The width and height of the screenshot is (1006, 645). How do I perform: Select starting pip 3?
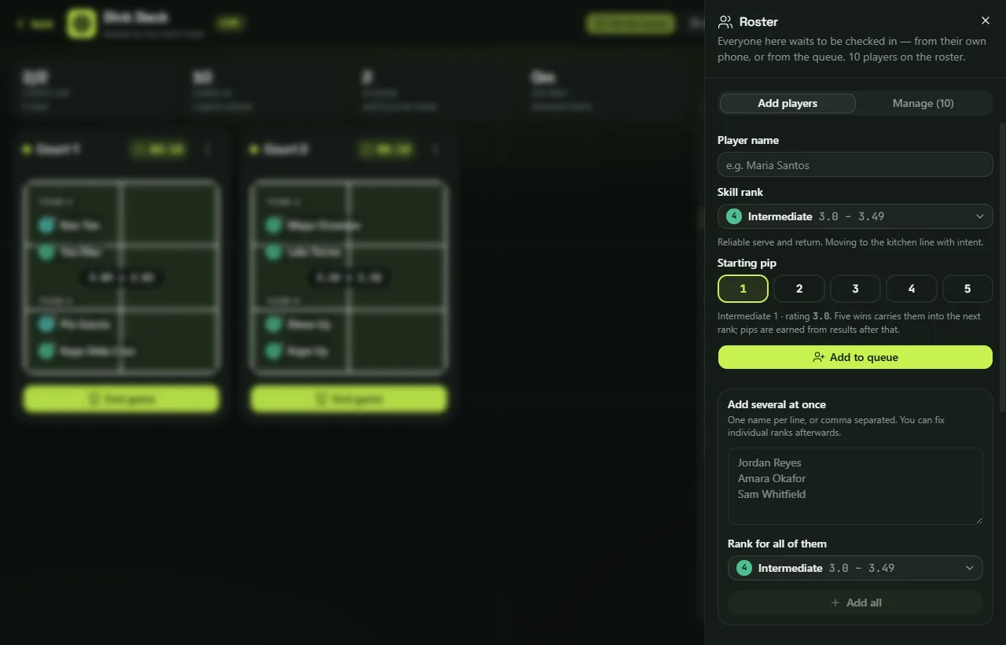pyautogui.click(x=855, y=289)
